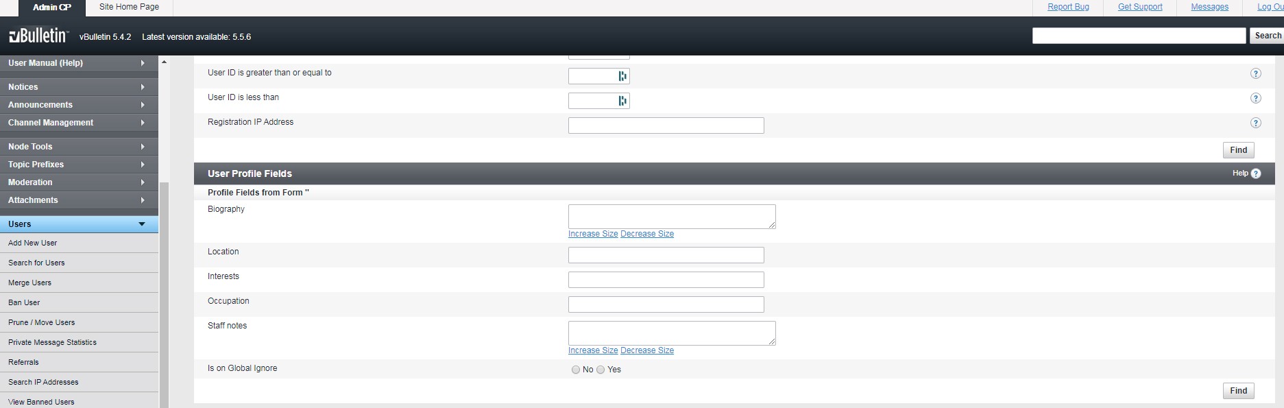The width and height of the screenshot is (1284, 408).
Task: Expand the Node Tools section
Action: coord(142,147)
